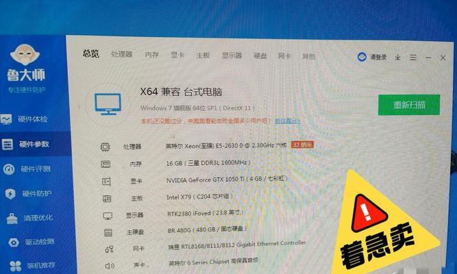The width and height of the screenshot is (457, 274).
Task: Click the 32纳米 red badge
Action: (302, 145)
